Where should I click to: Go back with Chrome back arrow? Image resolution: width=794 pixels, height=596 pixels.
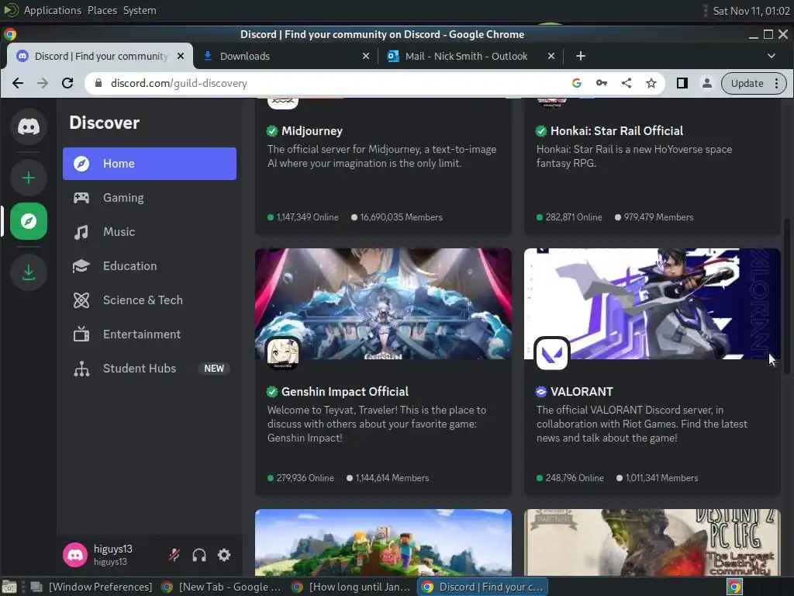pyautogui.click(x=18, y=83)
